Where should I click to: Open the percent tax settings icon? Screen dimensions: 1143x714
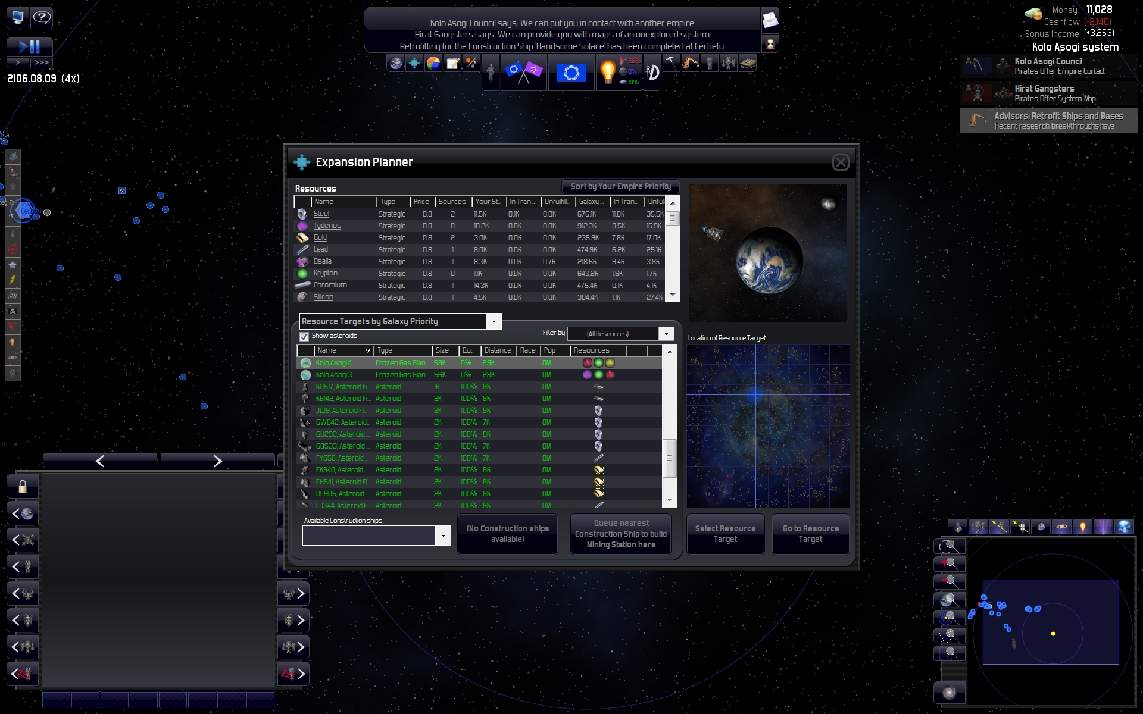pos(471,63)
